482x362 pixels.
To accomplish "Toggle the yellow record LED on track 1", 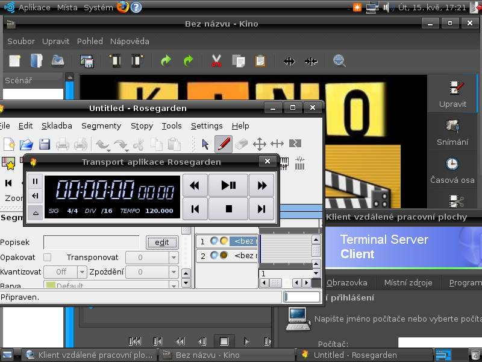I will pos(224,241).
